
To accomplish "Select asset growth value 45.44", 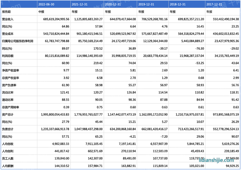I will pyautogui.click(x=99, y=122).
